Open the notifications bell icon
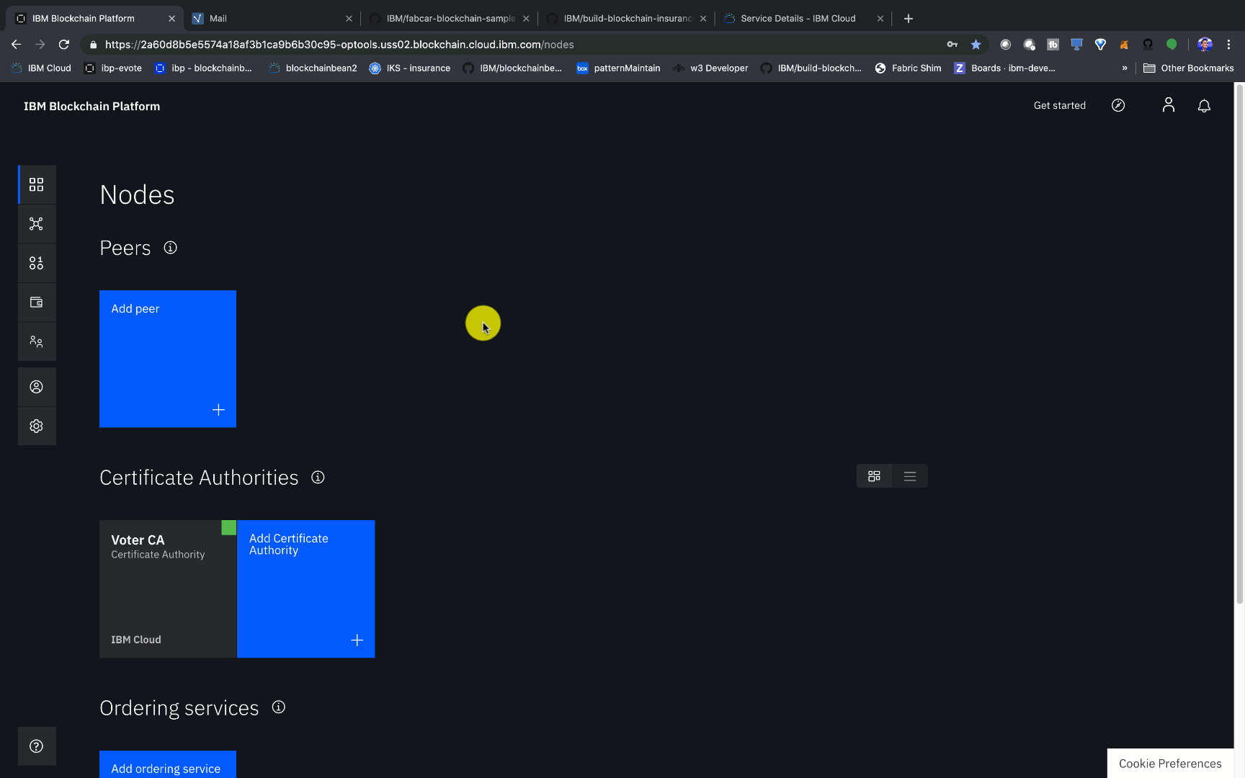This screenshot has width=1245, height=778. pyautogui.click(x=1204, y=106)
